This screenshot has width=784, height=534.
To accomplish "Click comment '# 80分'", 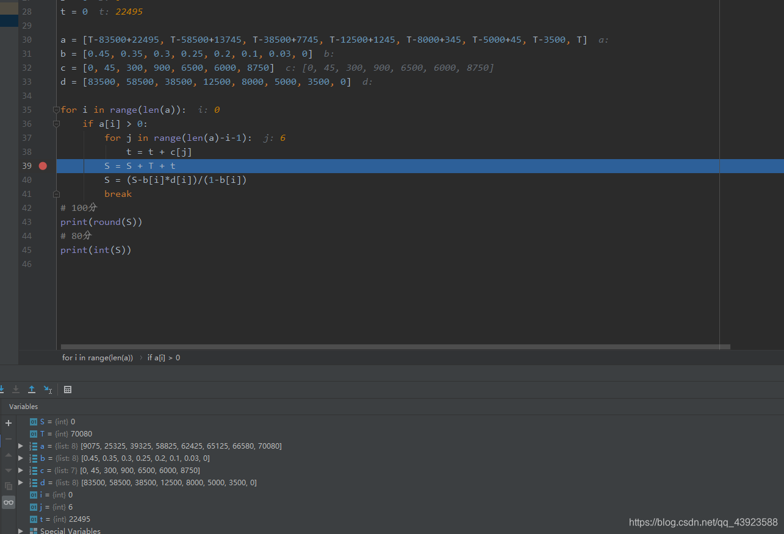I will point(76,236).
